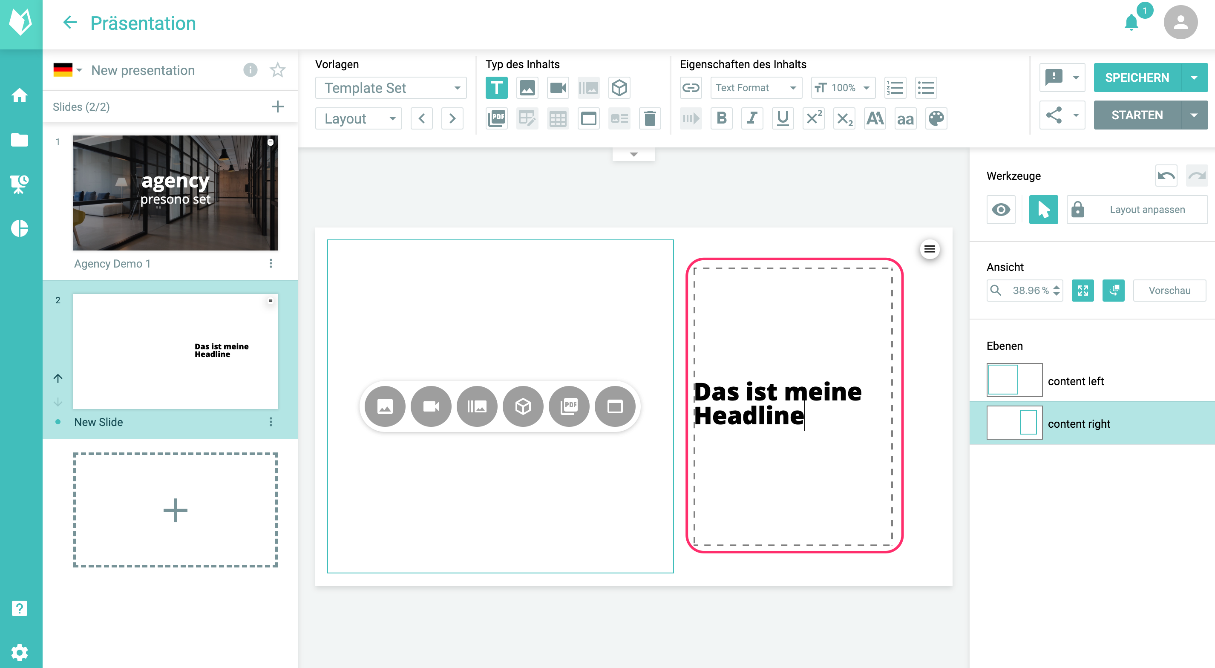Open the Vorschau preview button

pyautogui.click(x=1169, y=290)
